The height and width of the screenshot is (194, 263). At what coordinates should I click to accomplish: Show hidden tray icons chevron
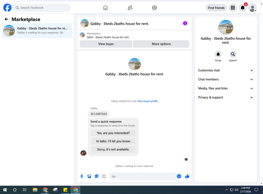(x=227, y=190)
